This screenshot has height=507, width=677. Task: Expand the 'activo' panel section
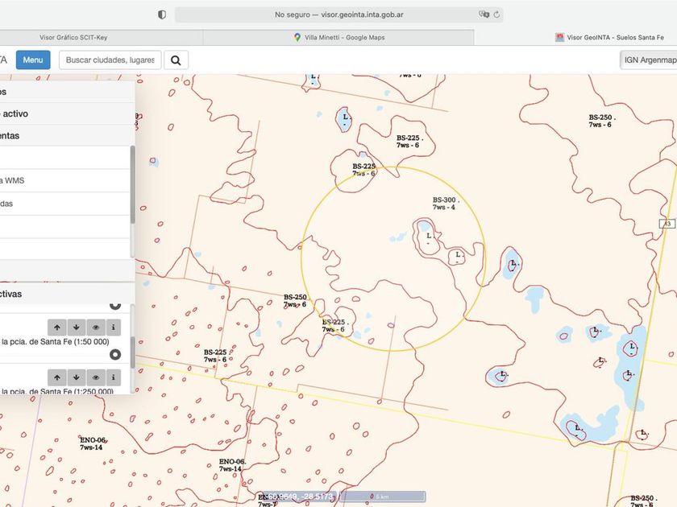click(64, 114)
